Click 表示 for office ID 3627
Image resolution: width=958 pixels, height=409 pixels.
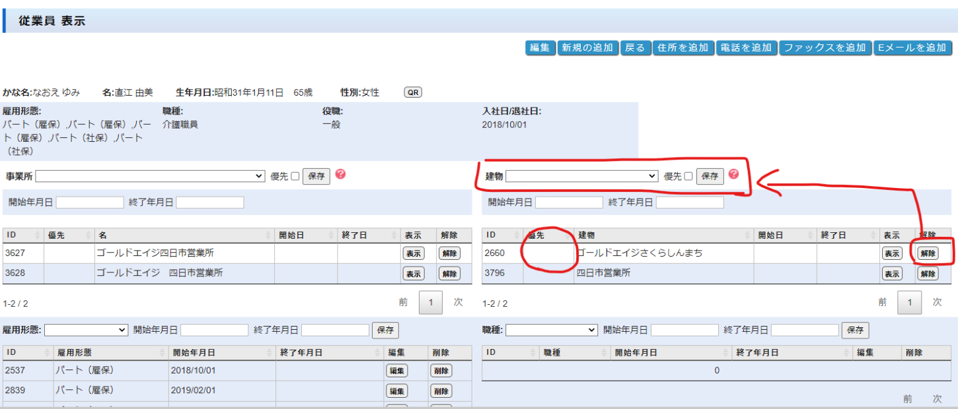414,253
